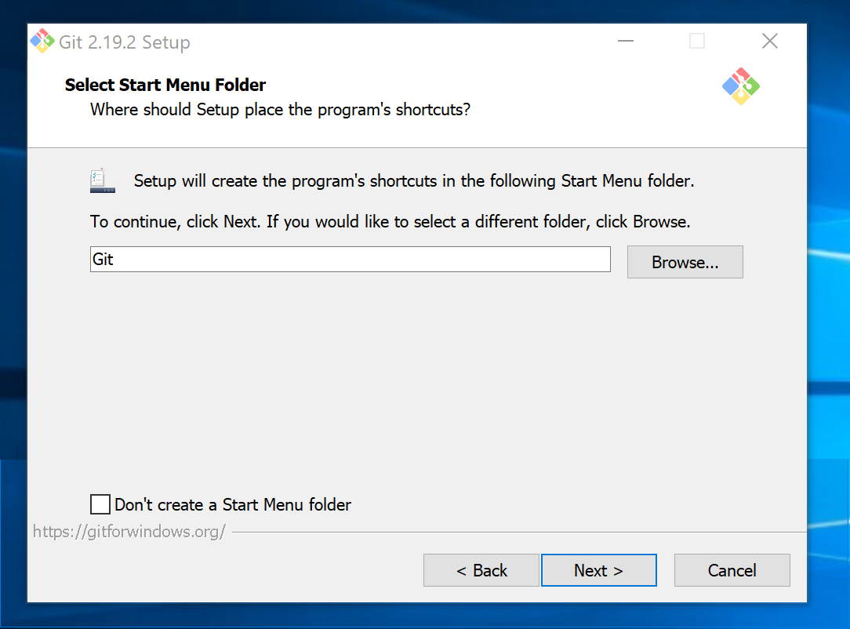Open the gitforwindows.org link
The height and width of the screenshot is (629, 850).
(x=129, y=532)
